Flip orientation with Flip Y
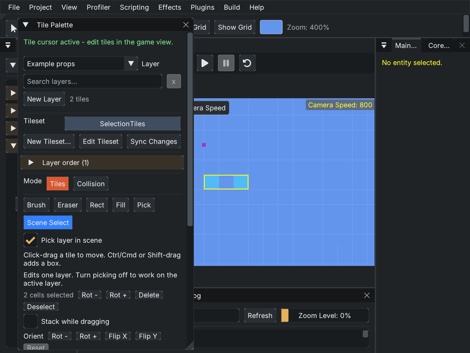The width and height of the screenshot is (470, 353). pos(148,336)
